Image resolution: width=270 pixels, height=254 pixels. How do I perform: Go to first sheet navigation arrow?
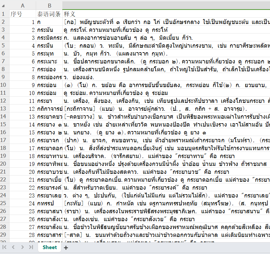point(4,247)
